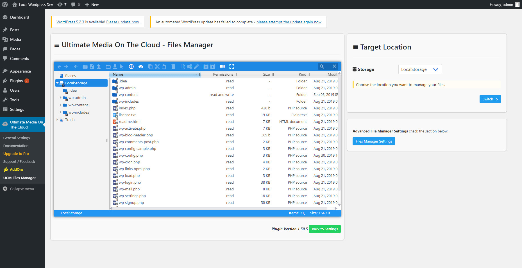Click 'please attempt the update again now' link
The height and width of the screenshot is (268, 522).
[289, 22]
